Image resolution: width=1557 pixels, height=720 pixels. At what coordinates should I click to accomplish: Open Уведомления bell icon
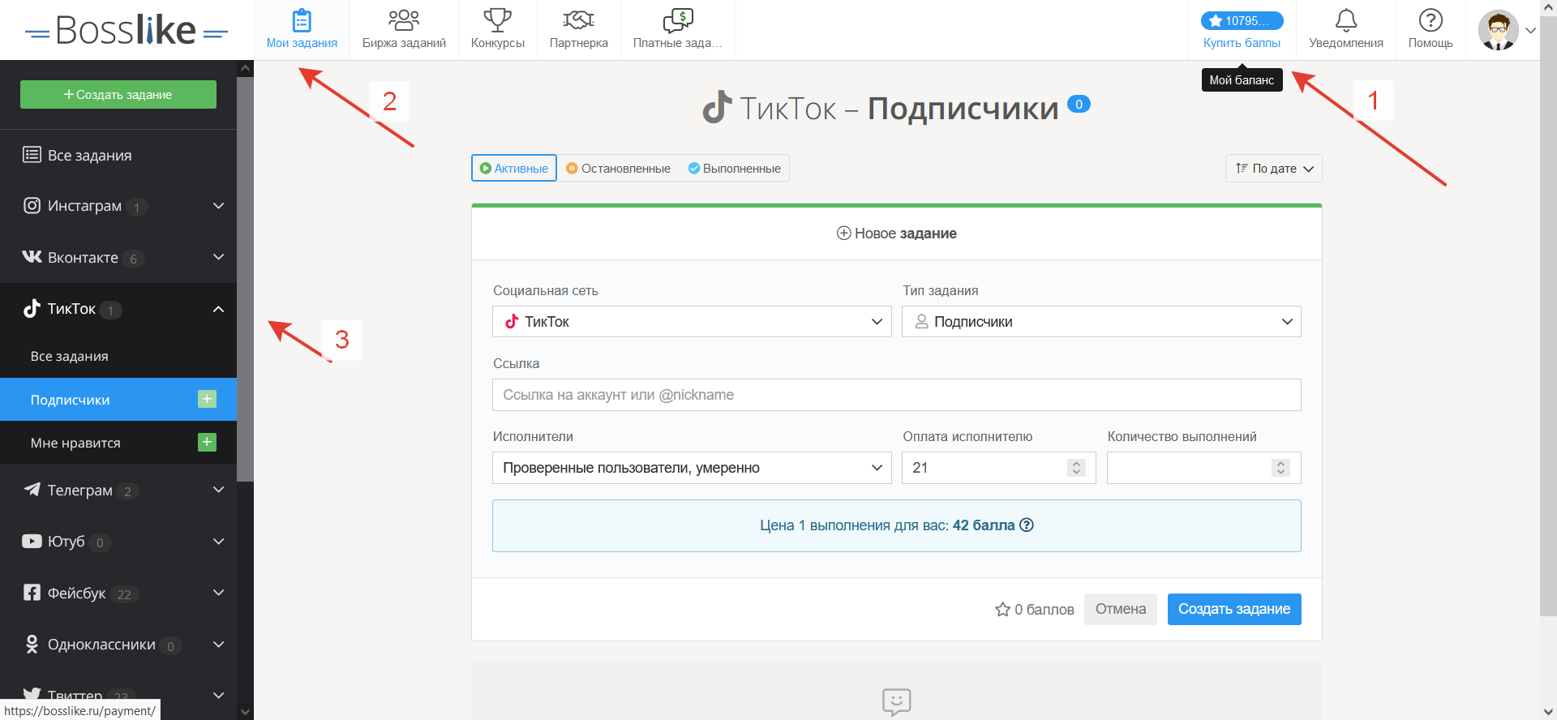pyautogui.click(x=1345, y=19)
